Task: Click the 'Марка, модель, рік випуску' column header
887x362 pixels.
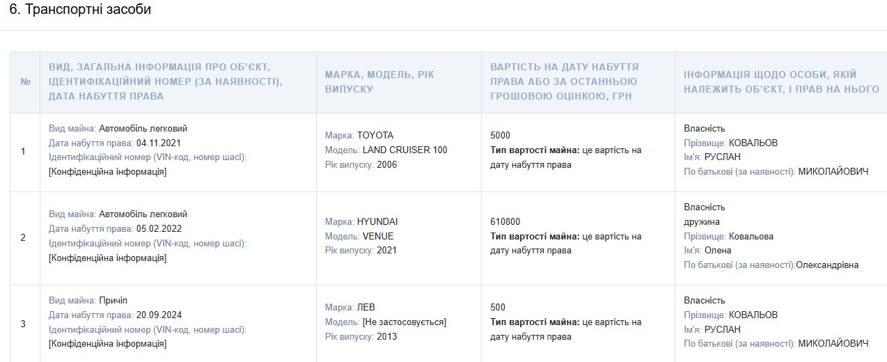Action: coord(379,81)
